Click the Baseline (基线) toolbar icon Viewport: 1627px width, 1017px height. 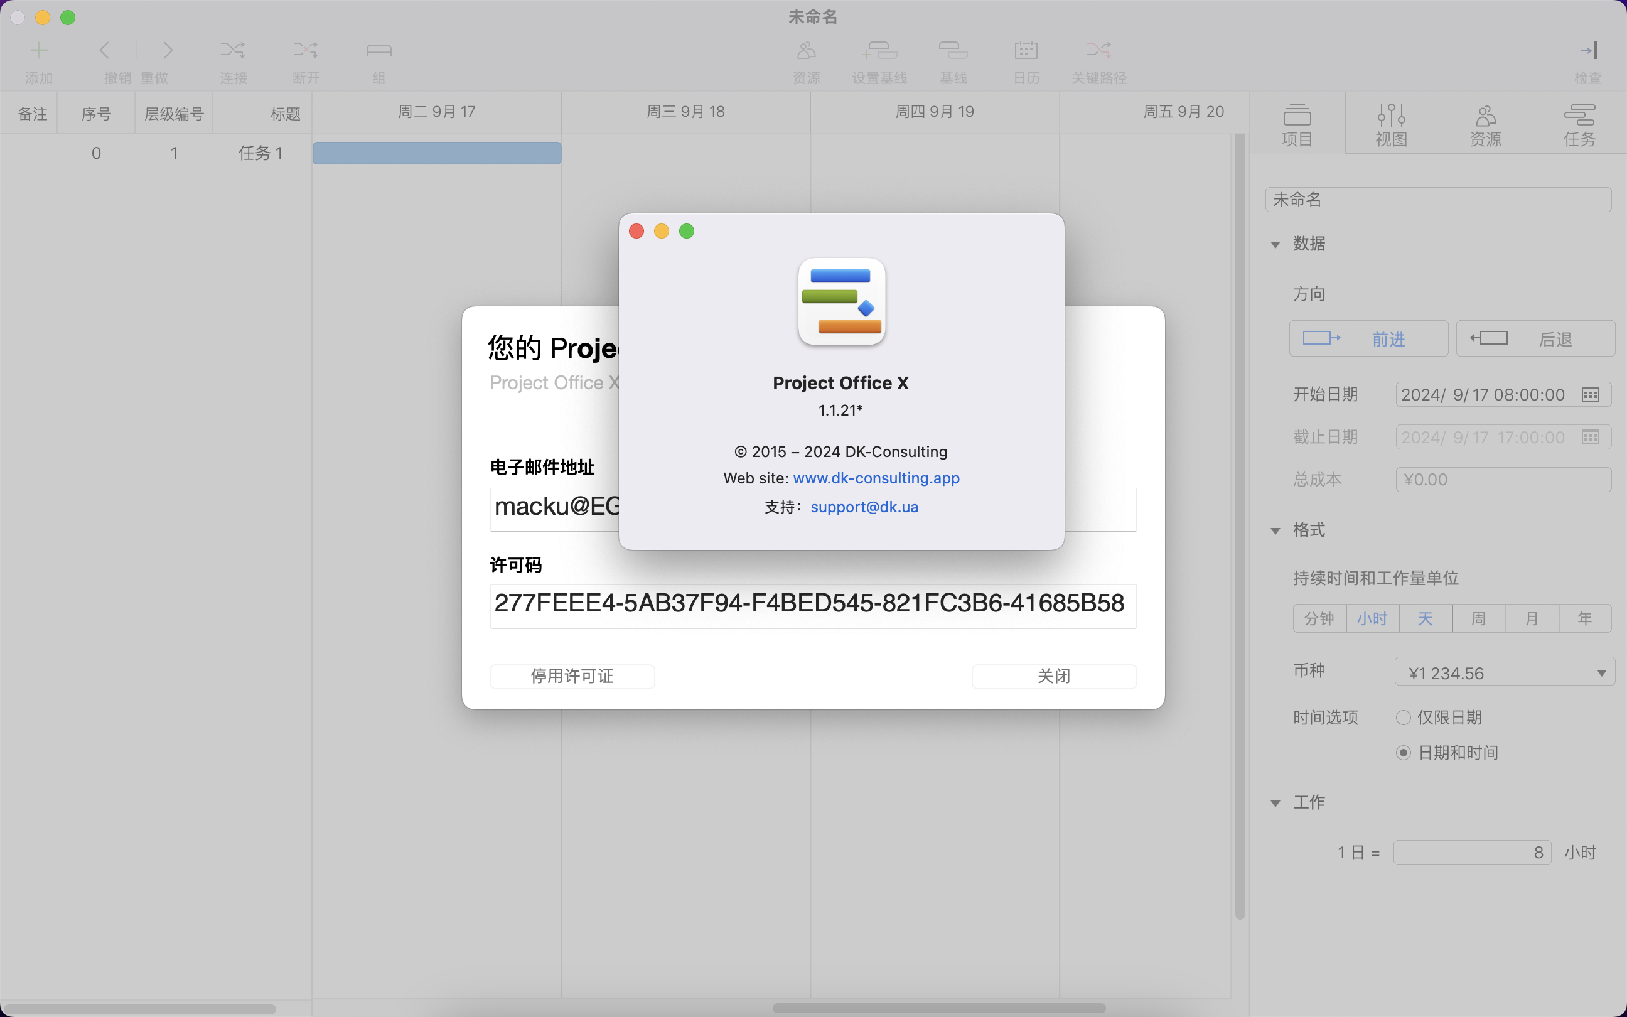953,50
